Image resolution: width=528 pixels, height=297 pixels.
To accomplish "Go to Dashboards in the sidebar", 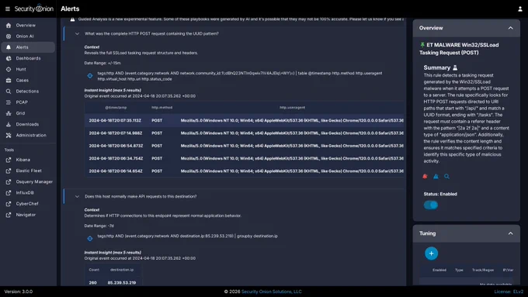I will pyautogui.click(x=28, y=58).
